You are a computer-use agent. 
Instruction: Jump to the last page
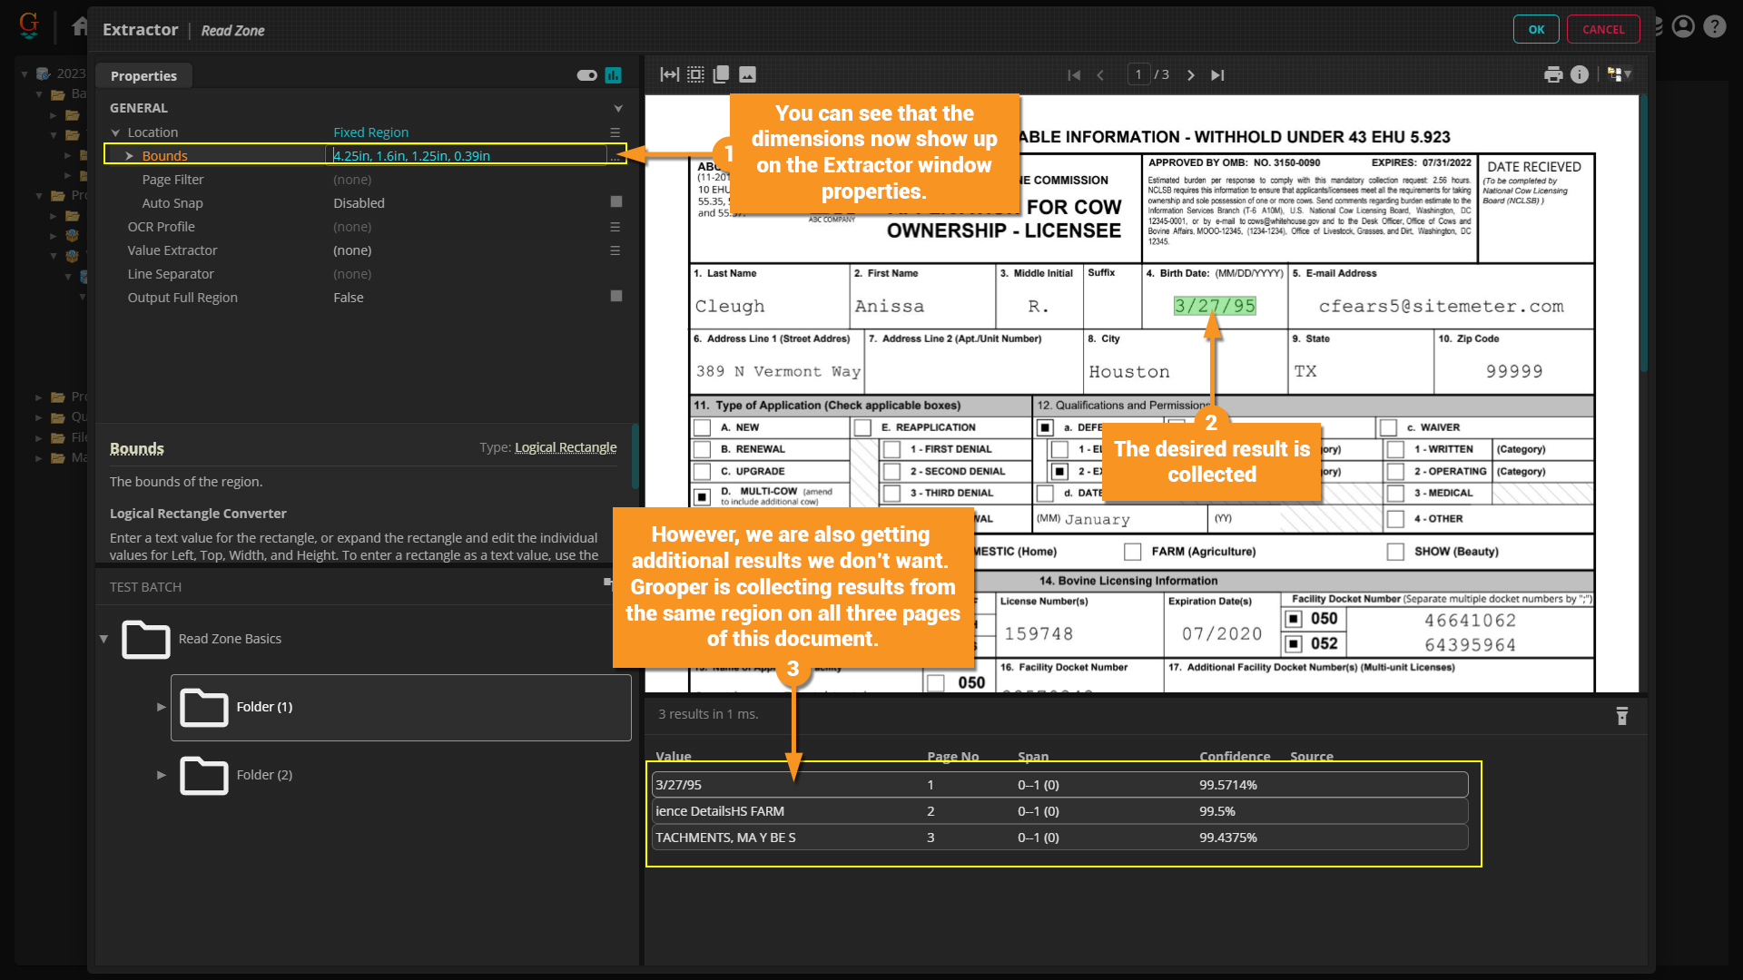tap(1217, 75)
